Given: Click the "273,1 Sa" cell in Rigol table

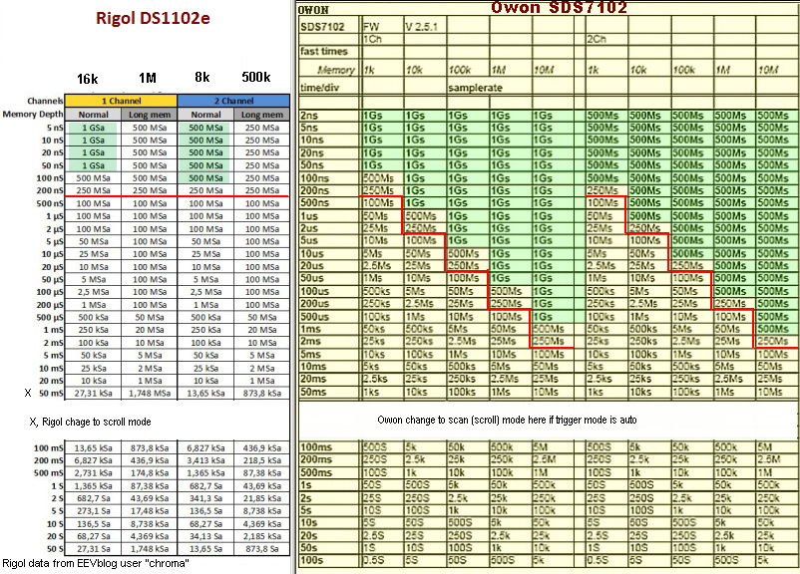Looking at the screenshot, I should [x=94, y=511].
